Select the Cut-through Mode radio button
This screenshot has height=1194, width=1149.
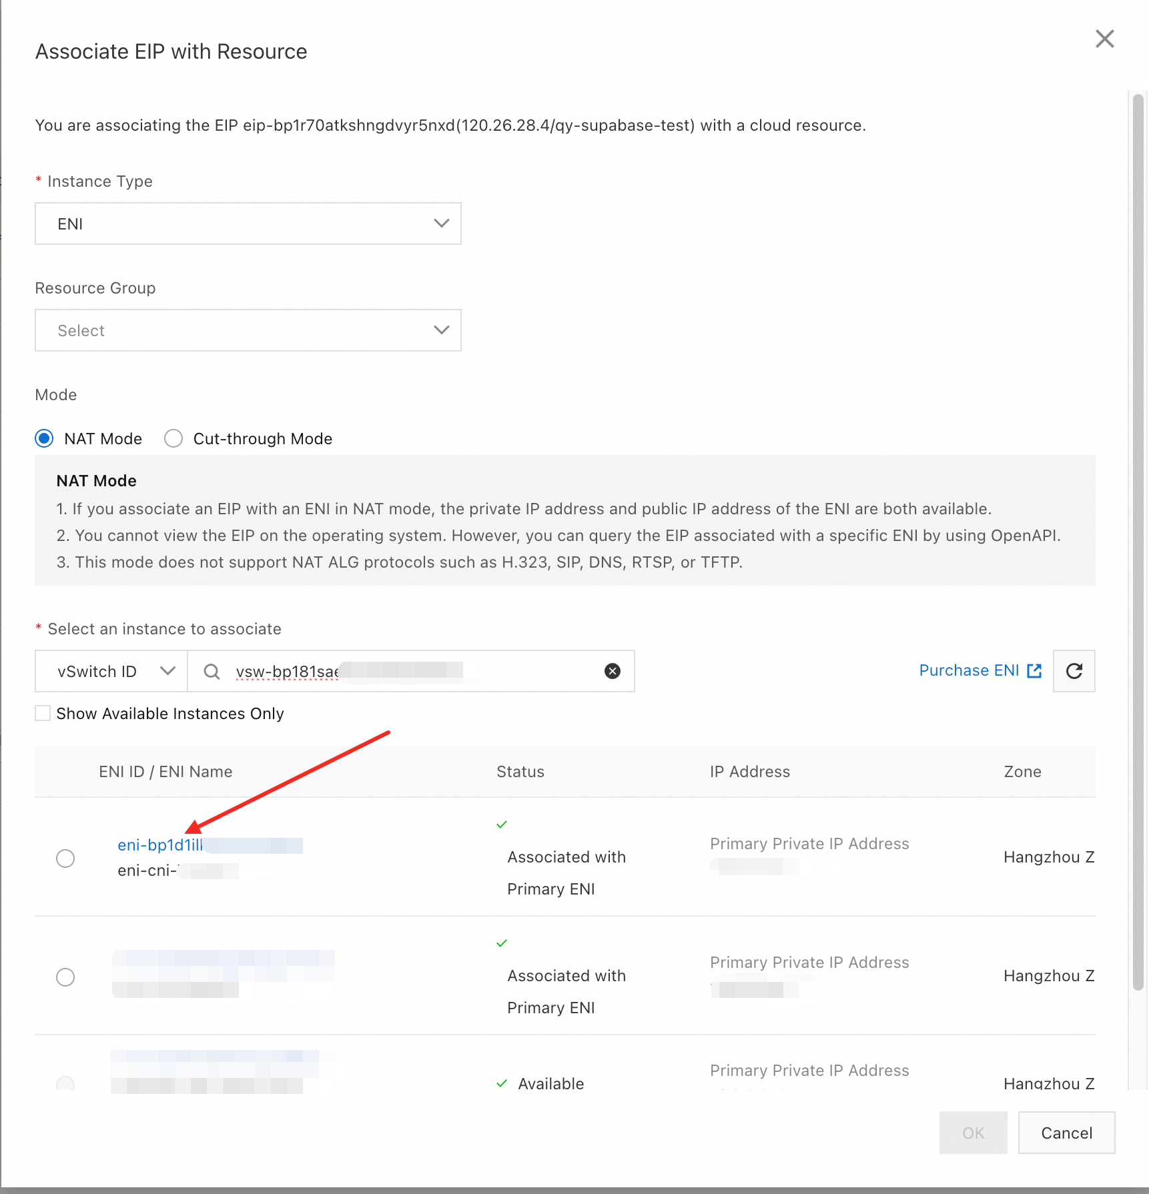pyautogui.click(x=173, y=438)
